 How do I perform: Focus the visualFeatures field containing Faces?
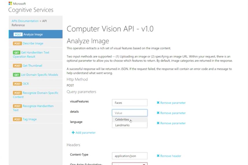point(129,103)
